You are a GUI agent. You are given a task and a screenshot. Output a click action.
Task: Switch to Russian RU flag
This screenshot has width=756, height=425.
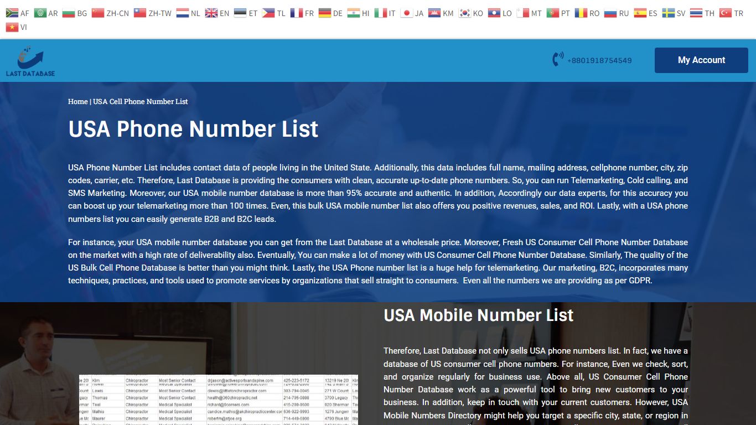pyautogui.click(x=617, y=13)
